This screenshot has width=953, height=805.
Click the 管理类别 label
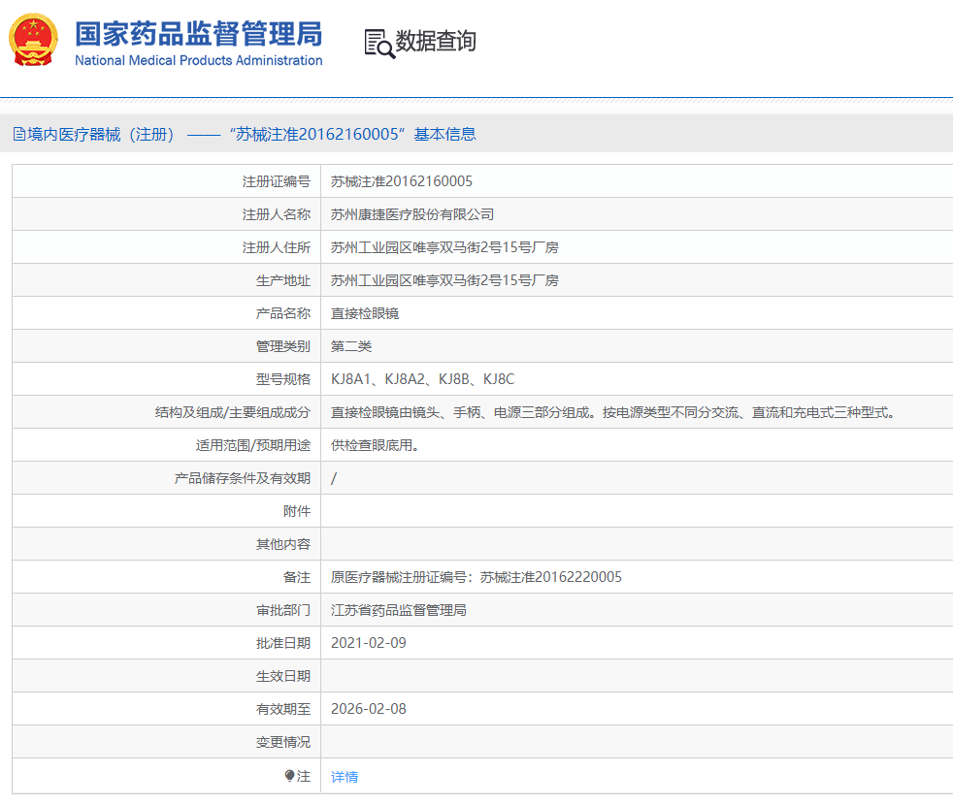(283, 346)
